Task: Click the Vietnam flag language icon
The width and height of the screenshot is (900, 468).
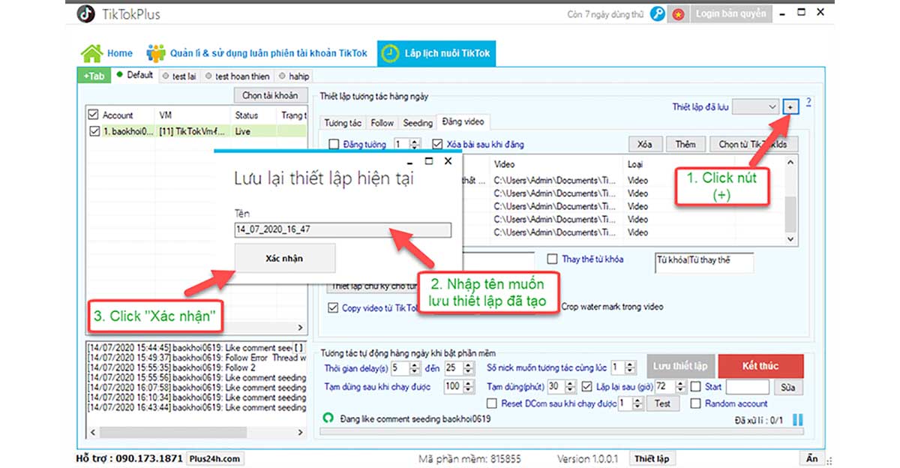Action: (678, 14)
